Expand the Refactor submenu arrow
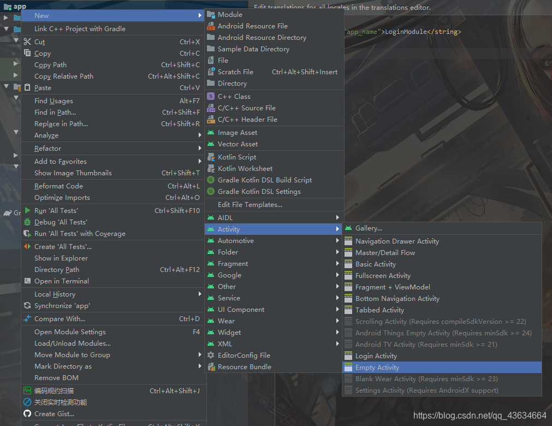This screenshot has height=426, width=552. [x=200, y=148]
